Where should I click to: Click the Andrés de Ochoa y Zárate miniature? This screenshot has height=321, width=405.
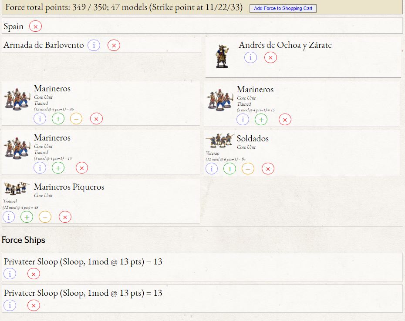pos(222,57)
